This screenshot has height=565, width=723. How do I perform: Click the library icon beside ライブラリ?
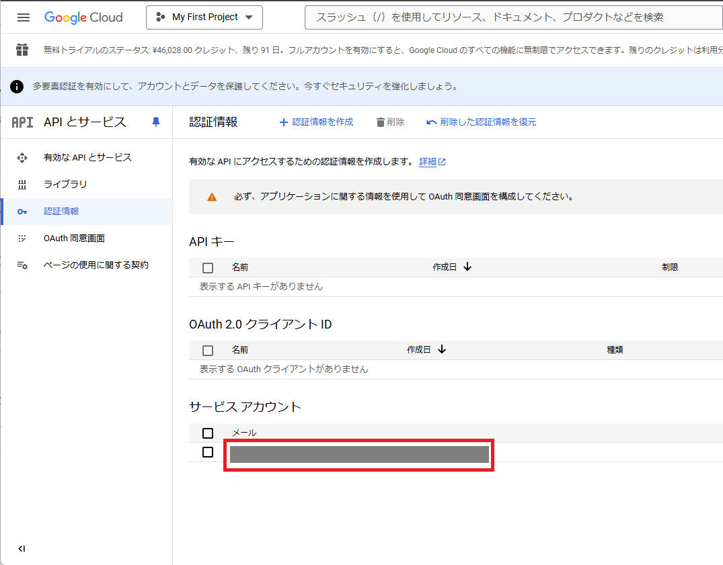pos(22,185)
